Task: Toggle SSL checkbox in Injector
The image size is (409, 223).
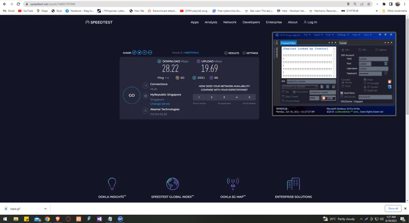Action: 283,92
